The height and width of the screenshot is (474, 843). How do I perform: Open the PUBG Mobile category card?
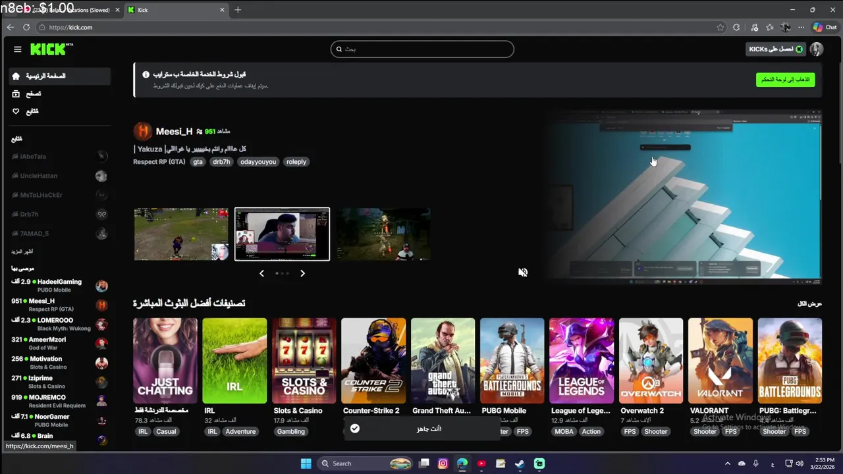(x=512, y=361)
